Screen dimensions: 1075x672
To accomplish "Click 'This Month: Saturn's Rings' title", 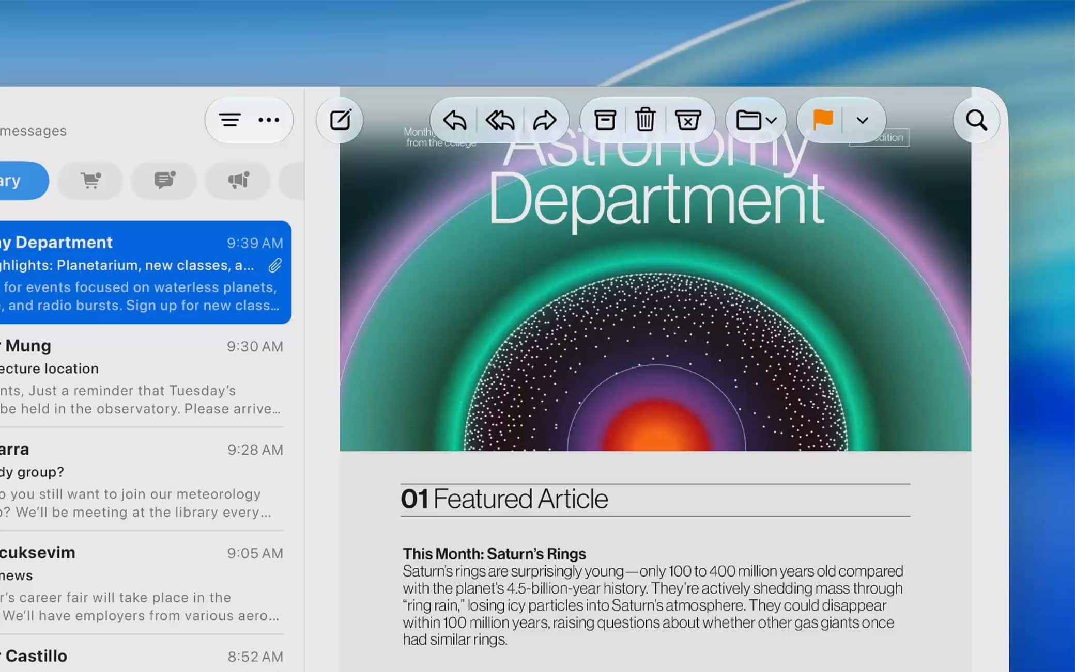I will [494, 554].
